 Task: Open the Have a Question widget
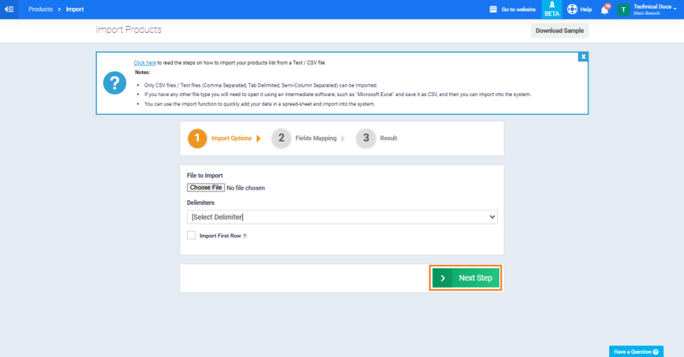coord(636,352)
